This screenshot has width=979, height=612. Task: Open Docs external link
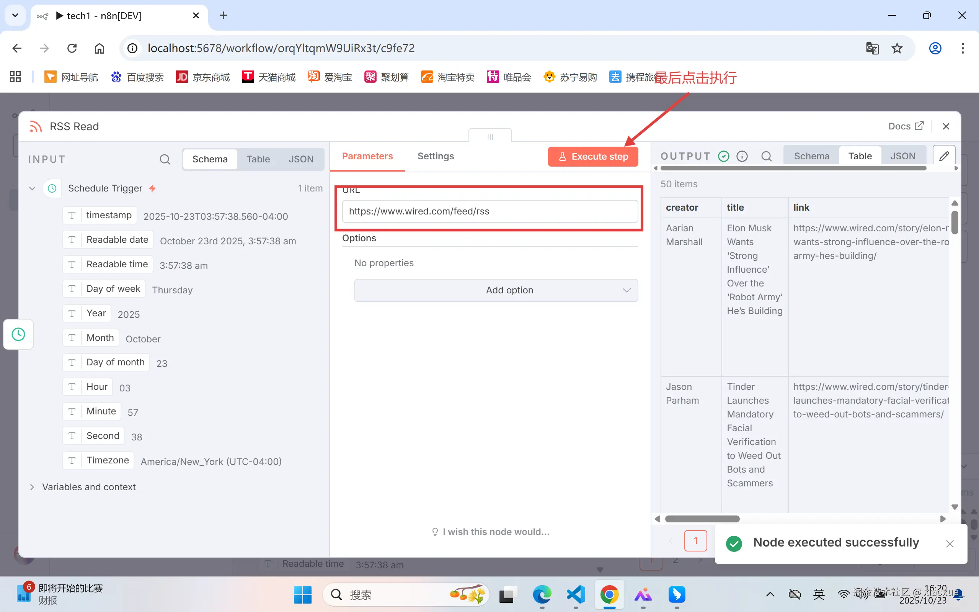[906, 126]
